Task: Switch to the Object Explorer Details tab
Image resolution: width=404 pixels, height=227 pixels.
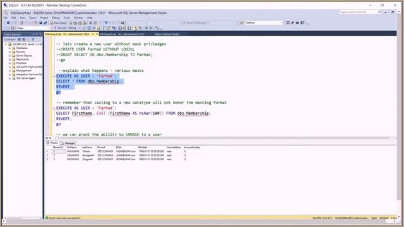Action: (x=167, y=34)
